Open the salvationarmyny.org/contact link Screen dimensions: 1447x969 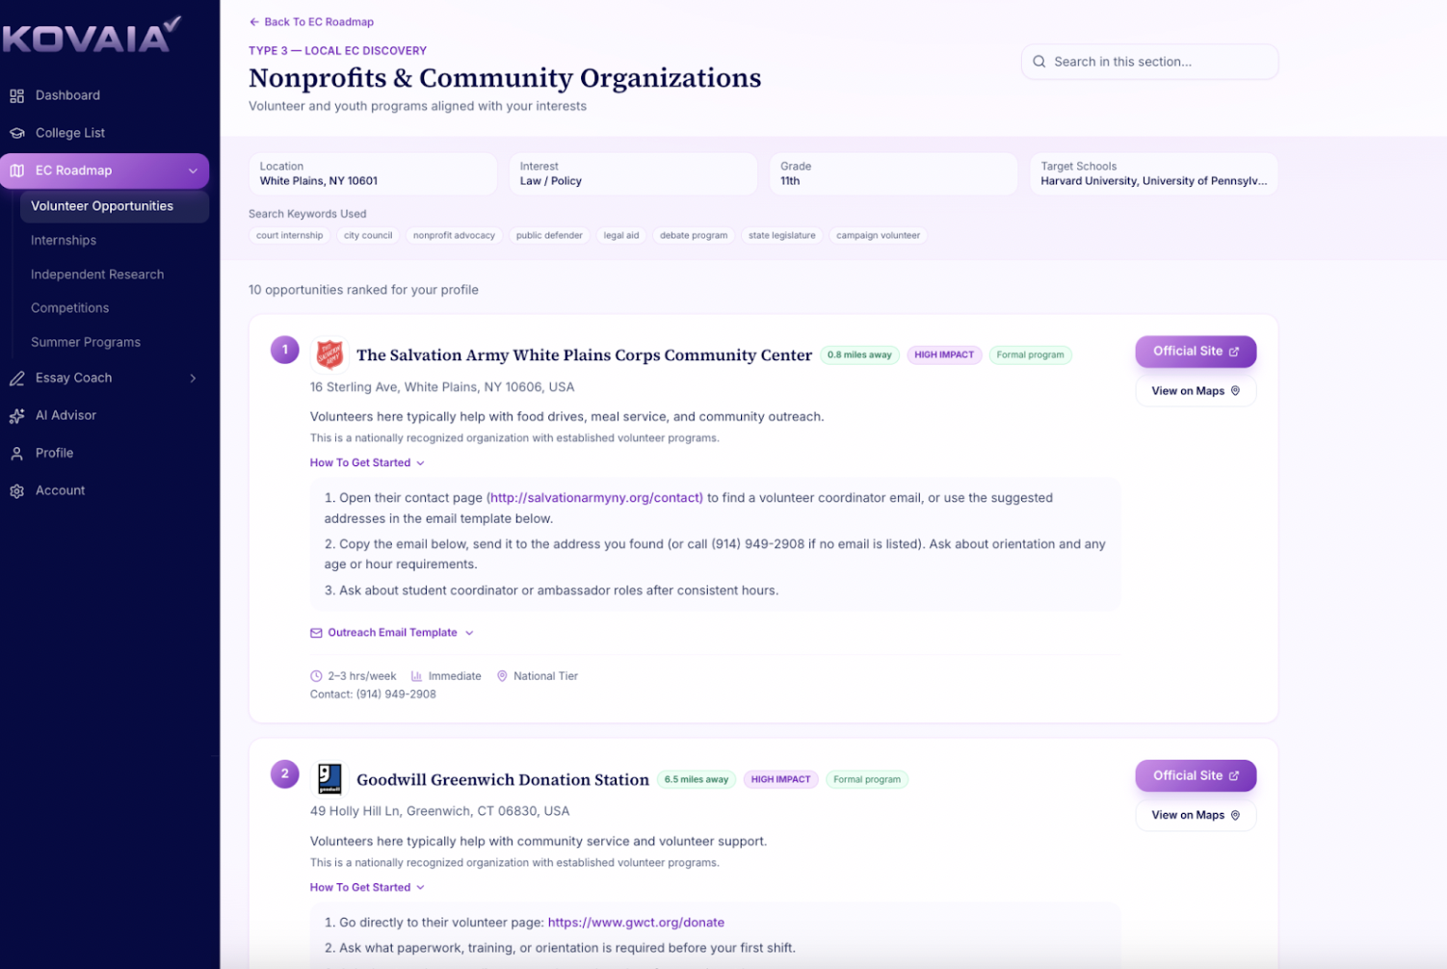tap(594, 499)
